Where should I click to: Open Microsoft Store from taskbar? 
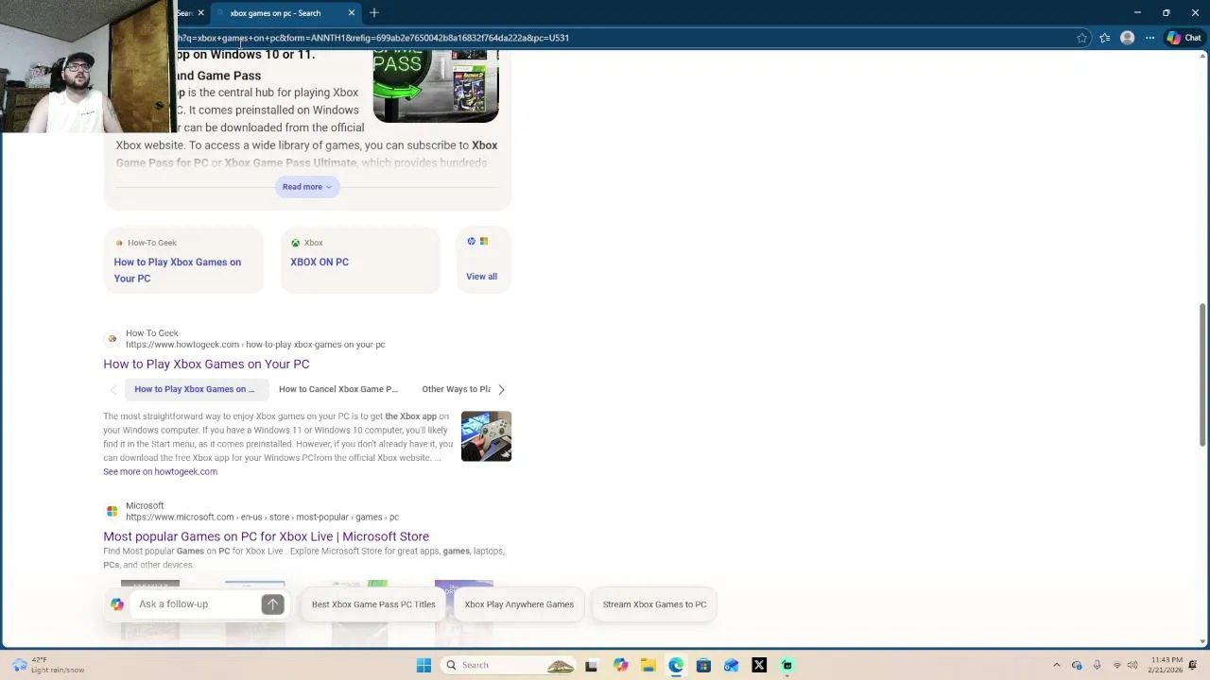coord(703,665)
